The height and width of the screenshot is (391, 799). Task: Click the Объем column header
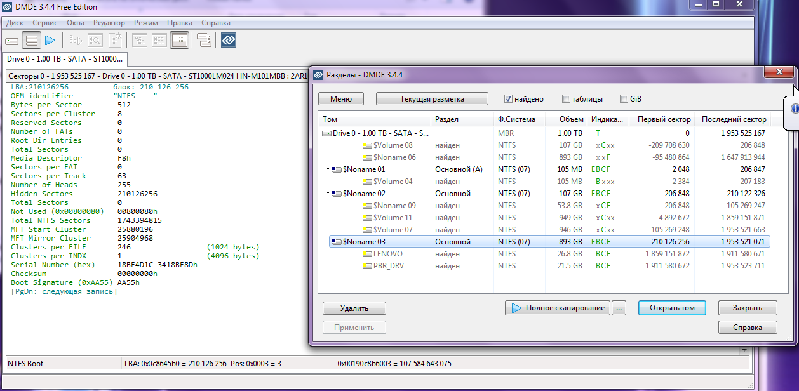click(x=565, y=119)
